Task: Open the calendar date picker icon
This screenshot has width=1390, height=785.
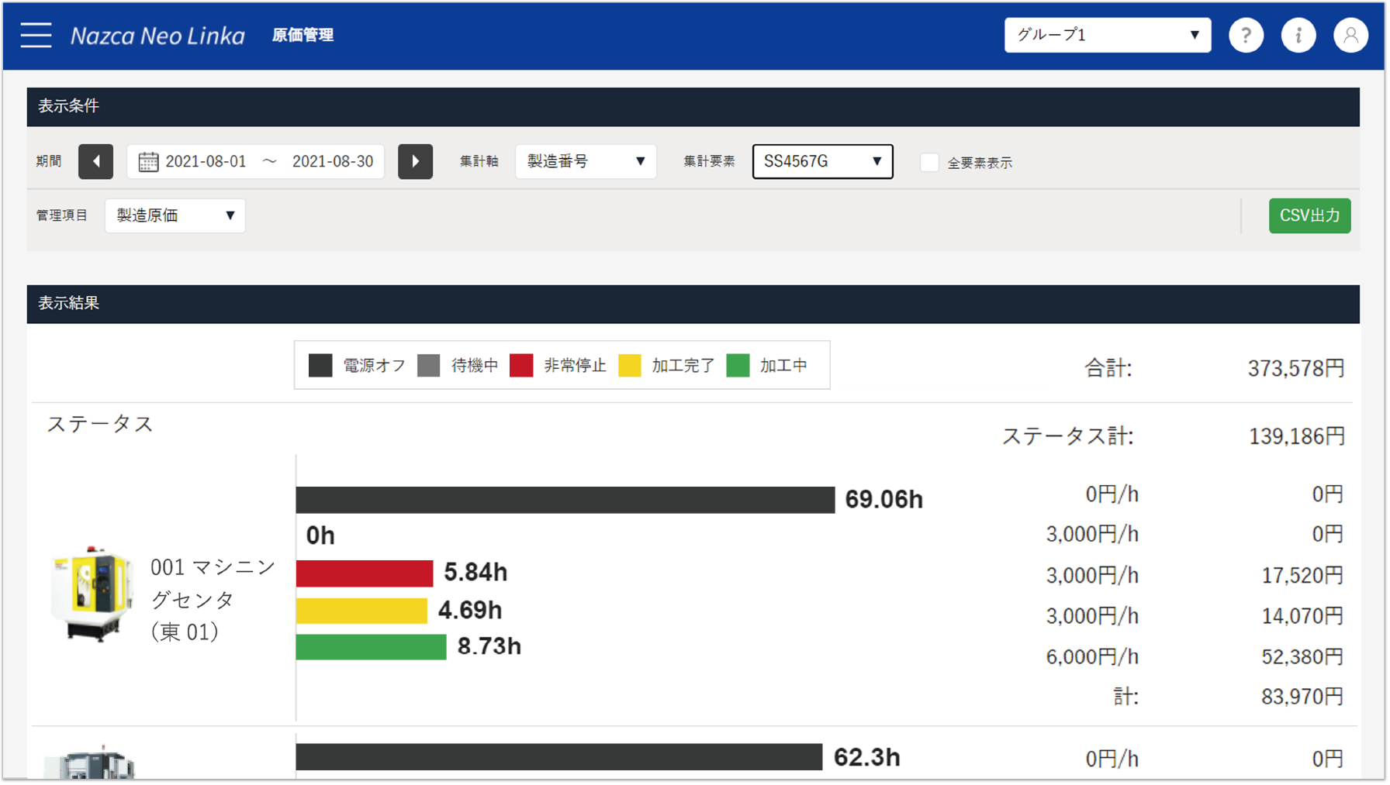Action: point(148,161)
